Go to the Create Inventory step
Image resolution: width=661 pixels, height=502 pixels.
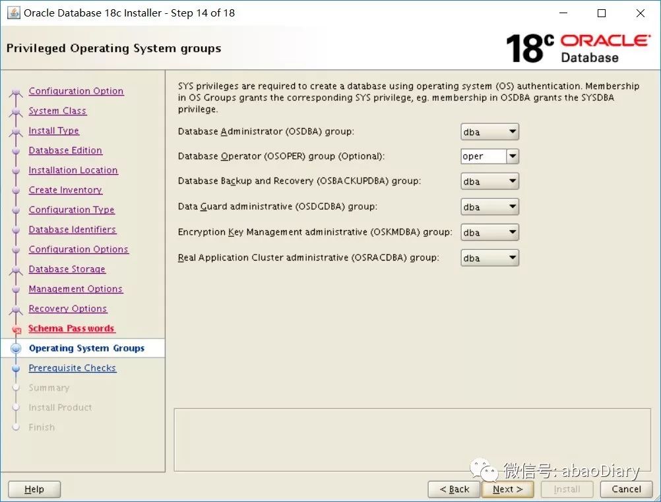point(65,190)
